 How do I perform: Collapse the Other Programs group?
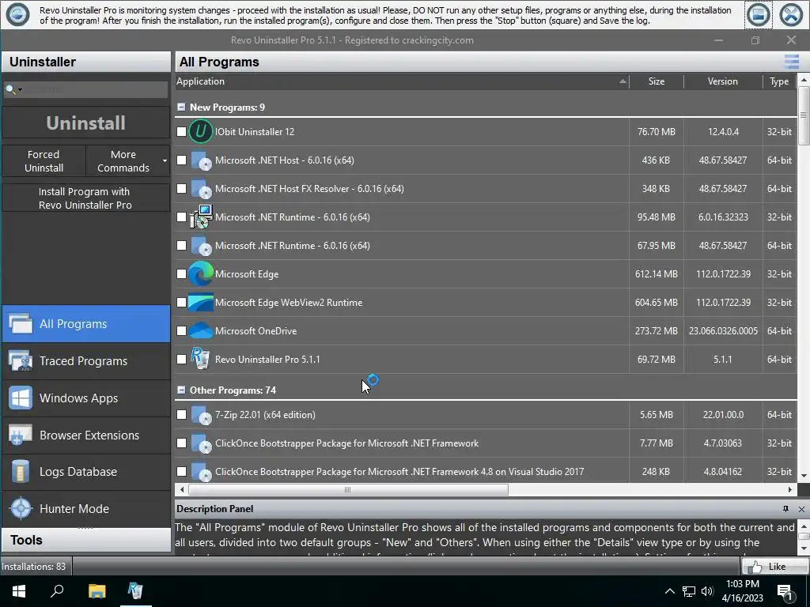coord(181,390)
